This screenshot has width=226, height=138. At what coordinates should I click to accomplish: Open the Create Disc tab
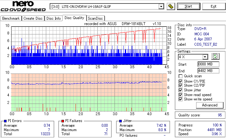(x=33, y=18)
